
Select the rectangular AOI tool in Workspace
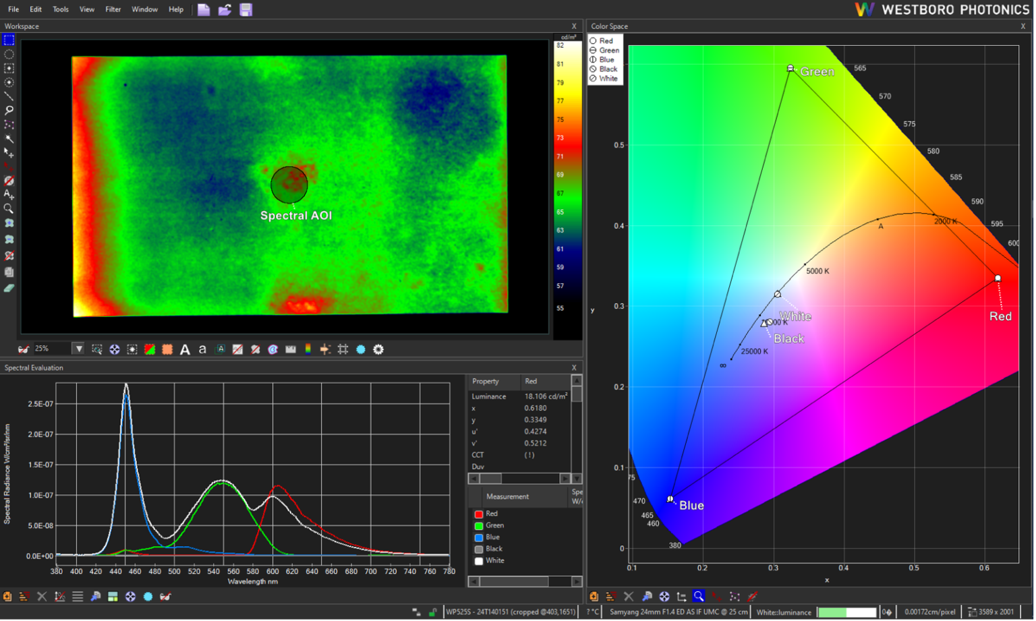coord(9,40)
